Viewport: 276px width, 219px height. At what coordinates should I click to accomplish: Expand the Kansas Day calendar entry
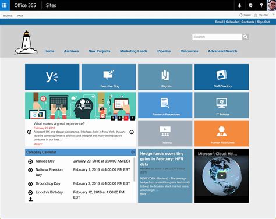pyautogui.click(x=30, y=161)
